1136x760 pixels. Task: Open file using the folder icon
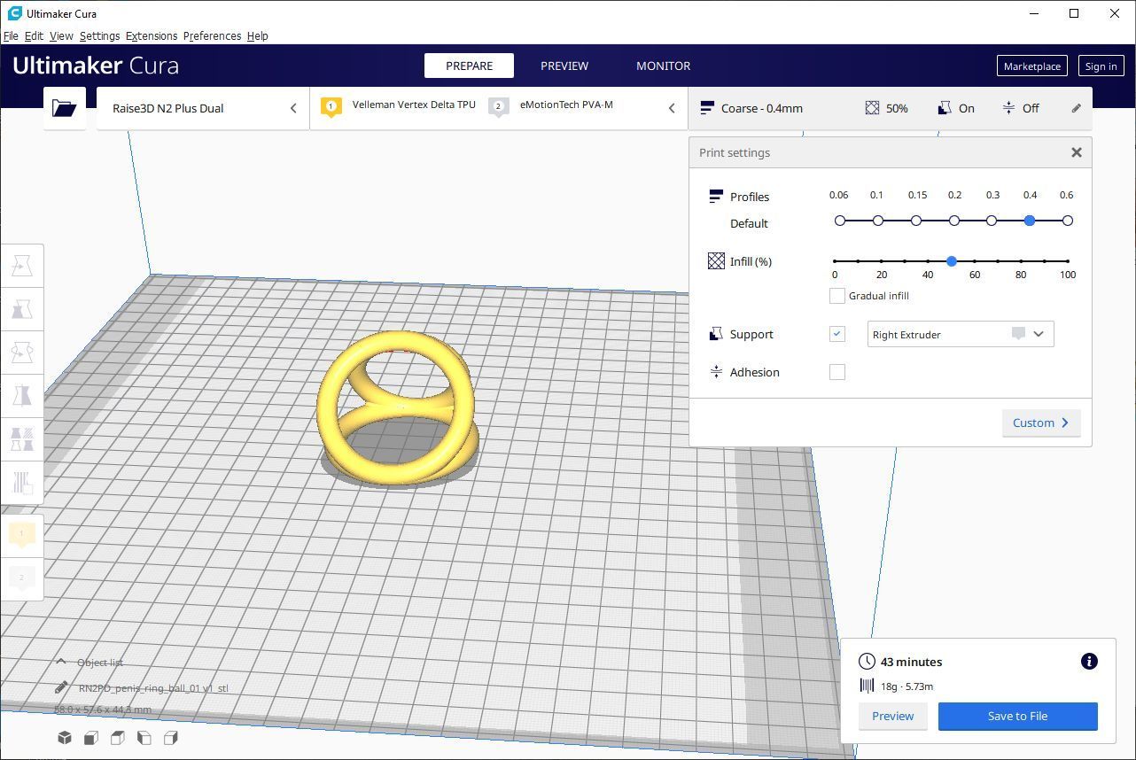(65, 108)
